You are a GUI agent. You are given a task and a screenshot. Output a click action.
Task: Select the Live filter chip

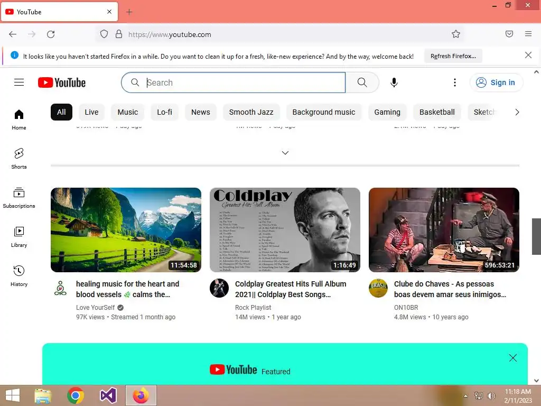coord(91,112)
